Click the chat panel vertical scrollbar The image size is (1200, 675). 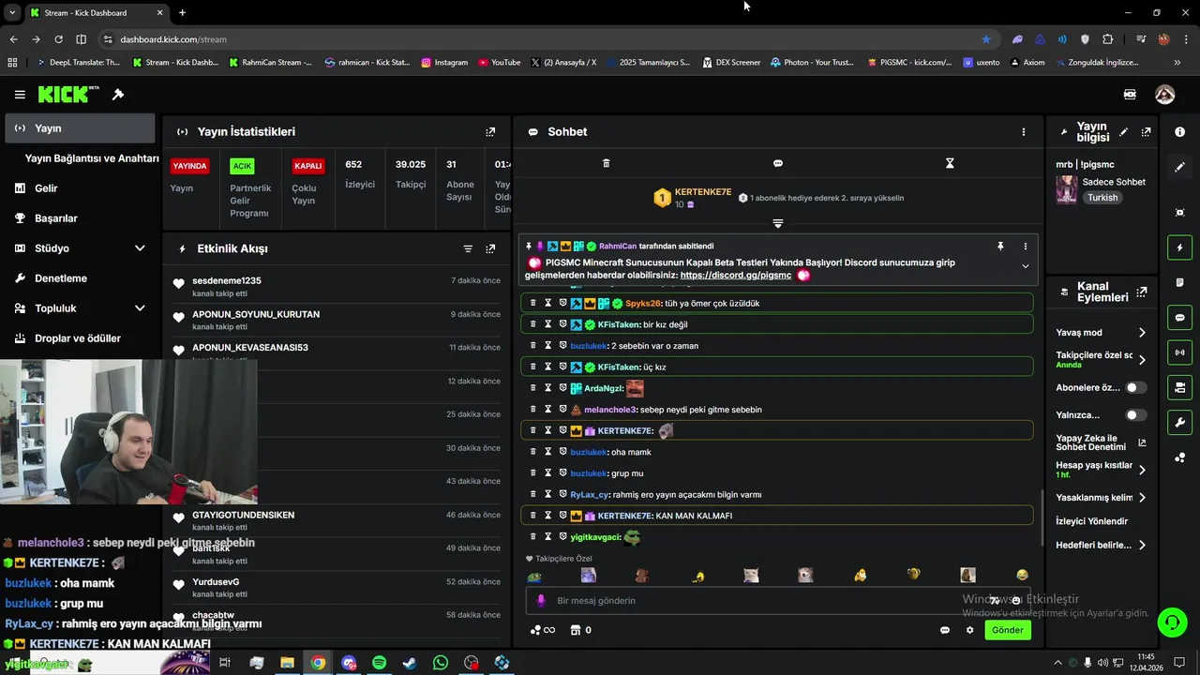1041,517
